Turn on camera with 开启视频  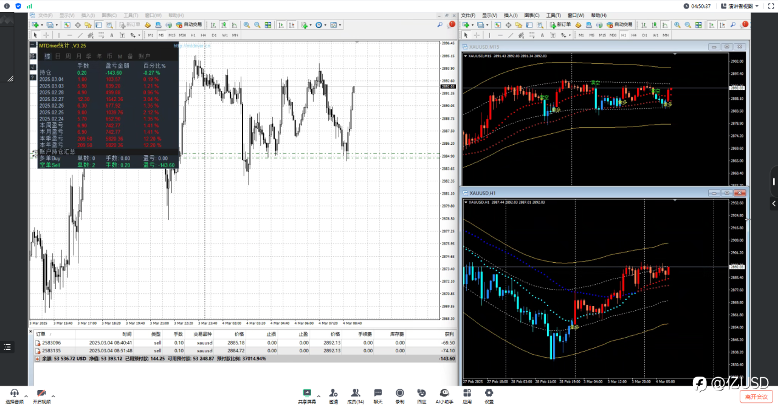(x=42, y=395)
